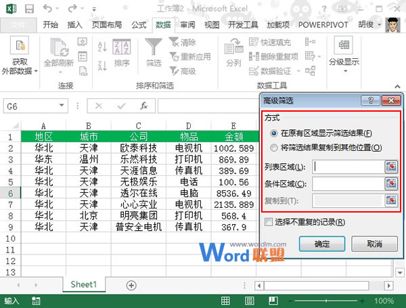This screenshot has width=406, height=308.
Task: Collapse the ribbon with the arrow
Action: [x=397, y=86]
